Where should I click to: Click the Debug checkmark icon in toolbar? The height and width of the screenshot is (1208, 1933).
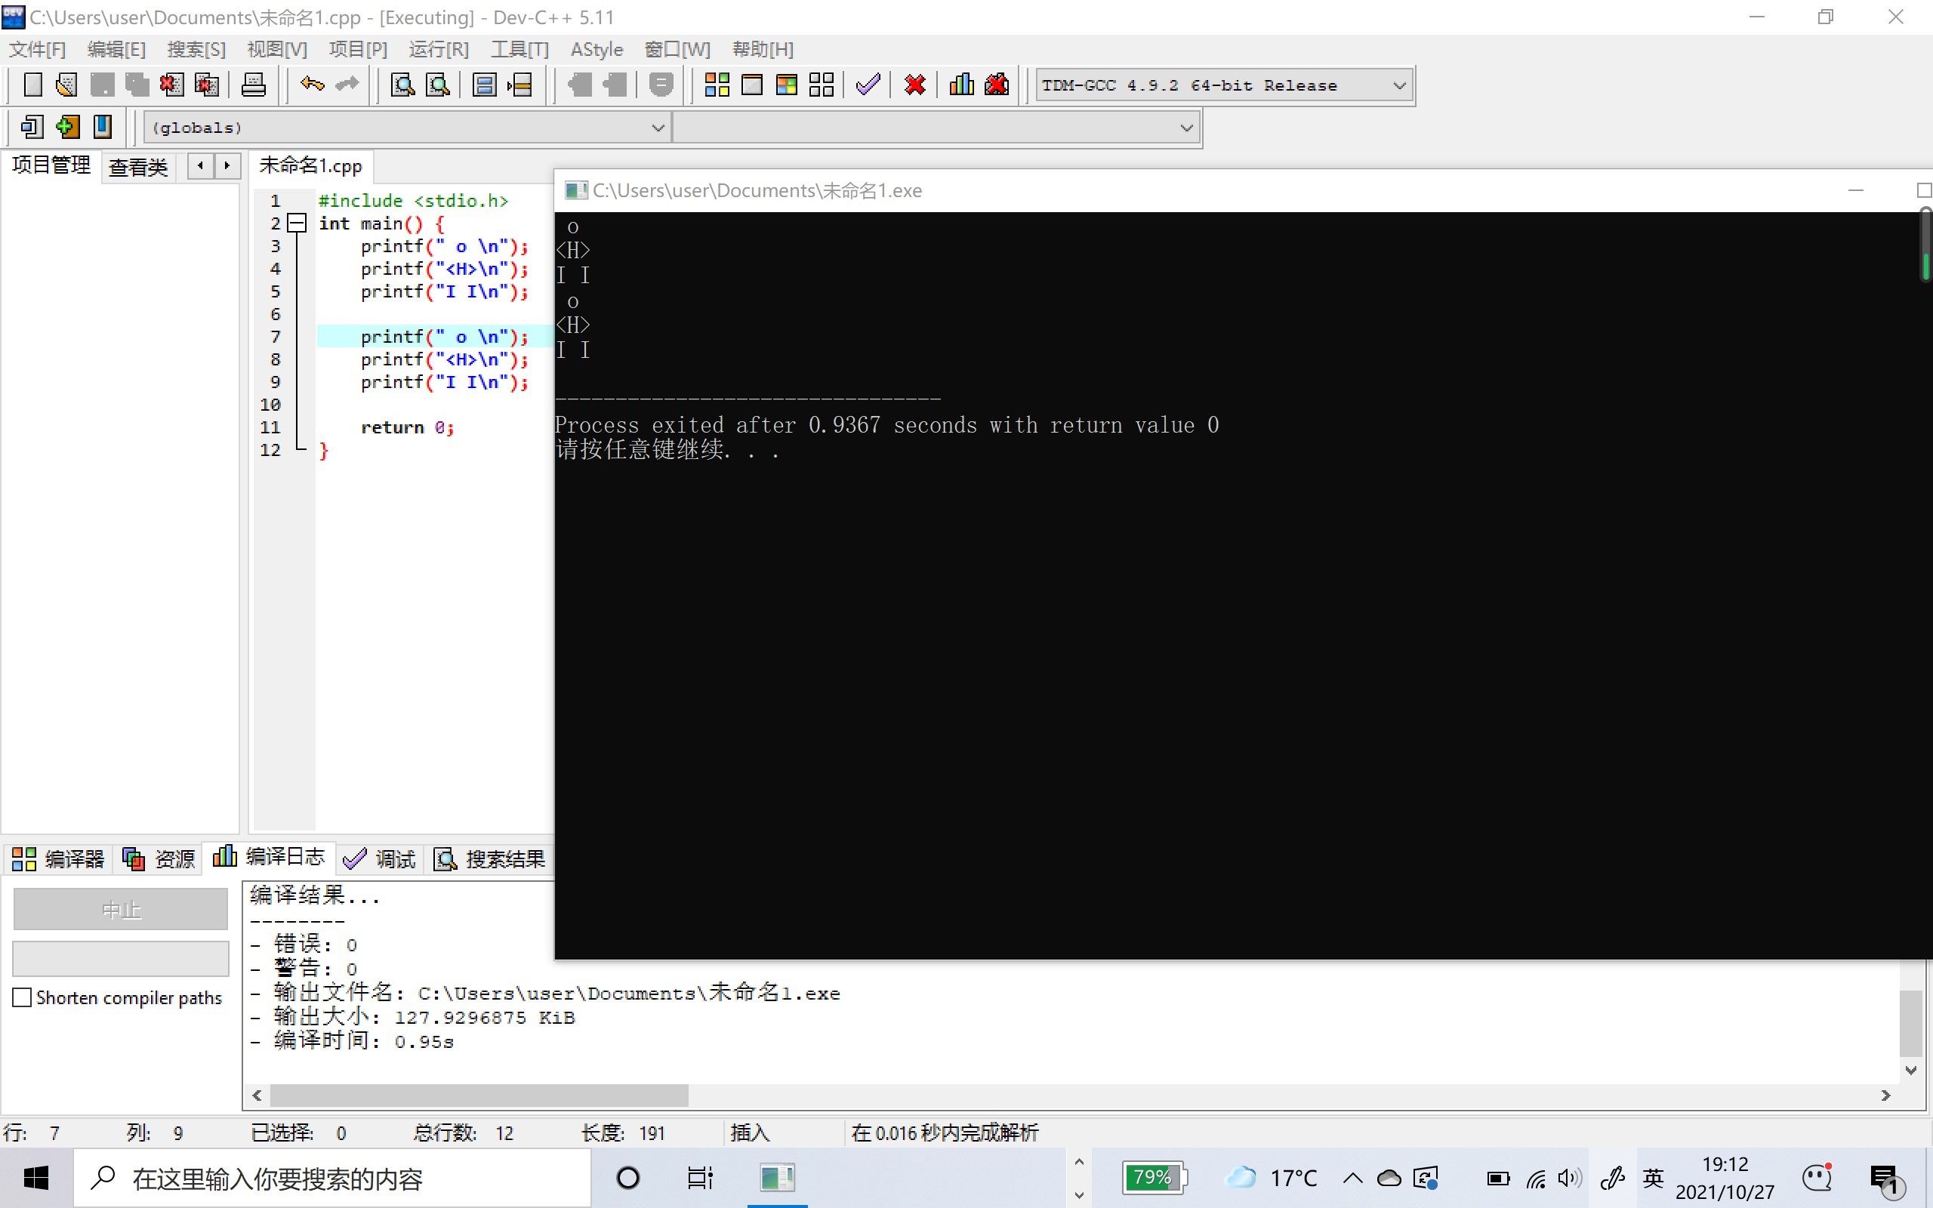point(868,85)
